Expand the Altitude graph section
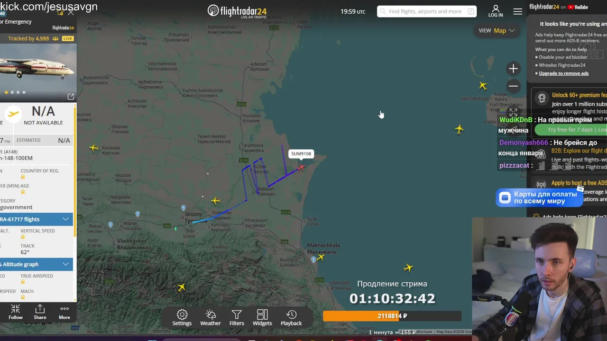Screen dimensions: 607x341 click(x=37, y=264)
